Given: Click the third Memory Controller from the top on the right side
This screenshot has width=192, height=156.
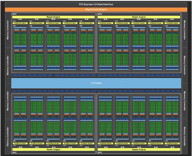Looking at the screenshot, I should tap(184, 101).
